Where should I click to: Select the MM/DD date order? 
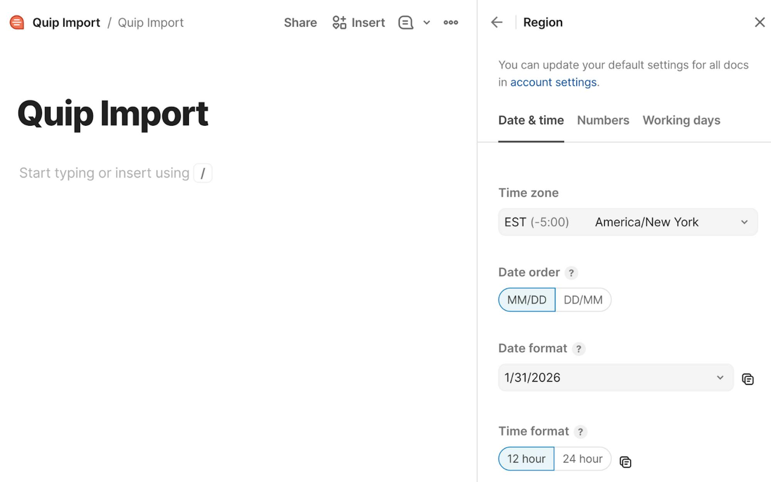527,300
